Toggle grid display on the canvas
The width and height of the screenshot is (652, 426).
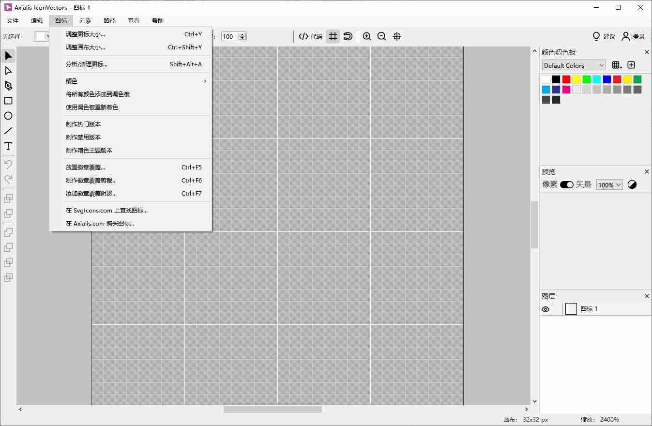click(333, 36)
